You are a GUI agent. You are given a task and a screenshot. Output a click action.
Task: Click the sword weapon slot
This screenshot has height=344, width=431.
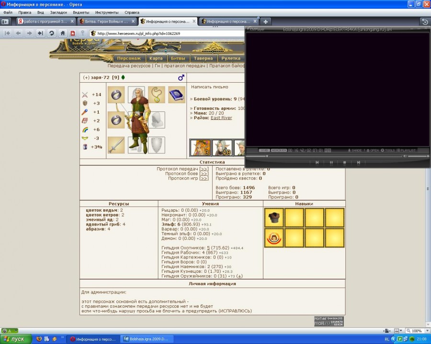[116, 145]
